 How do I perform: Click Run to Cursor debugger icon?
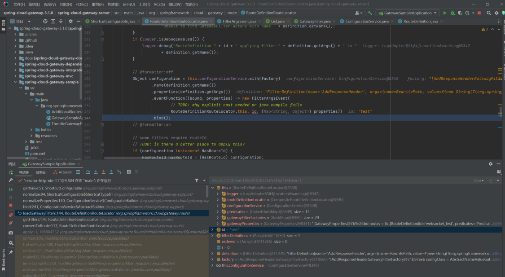pyautogui.click(x=119, y=172)
